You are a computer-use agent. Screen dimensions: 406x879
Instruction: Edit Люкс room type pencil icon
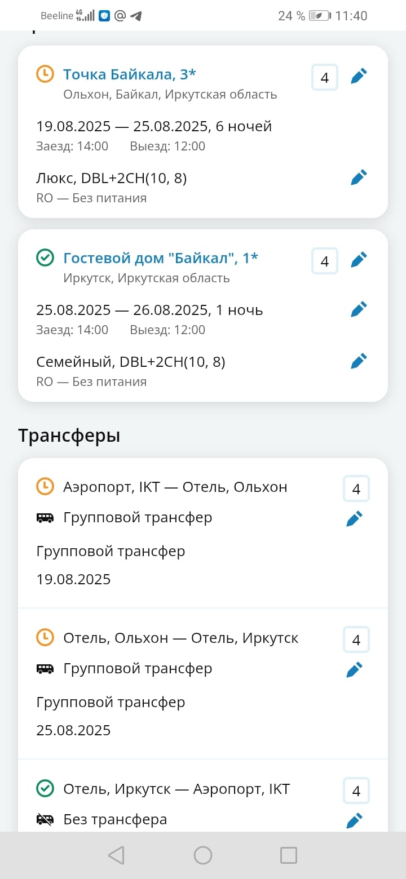point(359,177)
